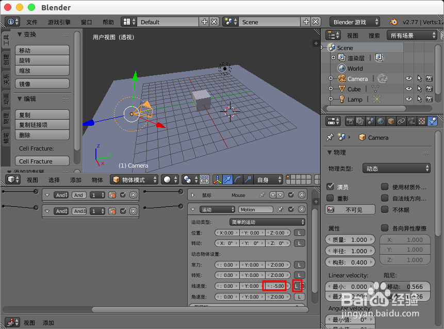This screenshot has height=329, width=444.
Task: Toggle visibility eye for Camera in outliner
Action: coord(408,78)
